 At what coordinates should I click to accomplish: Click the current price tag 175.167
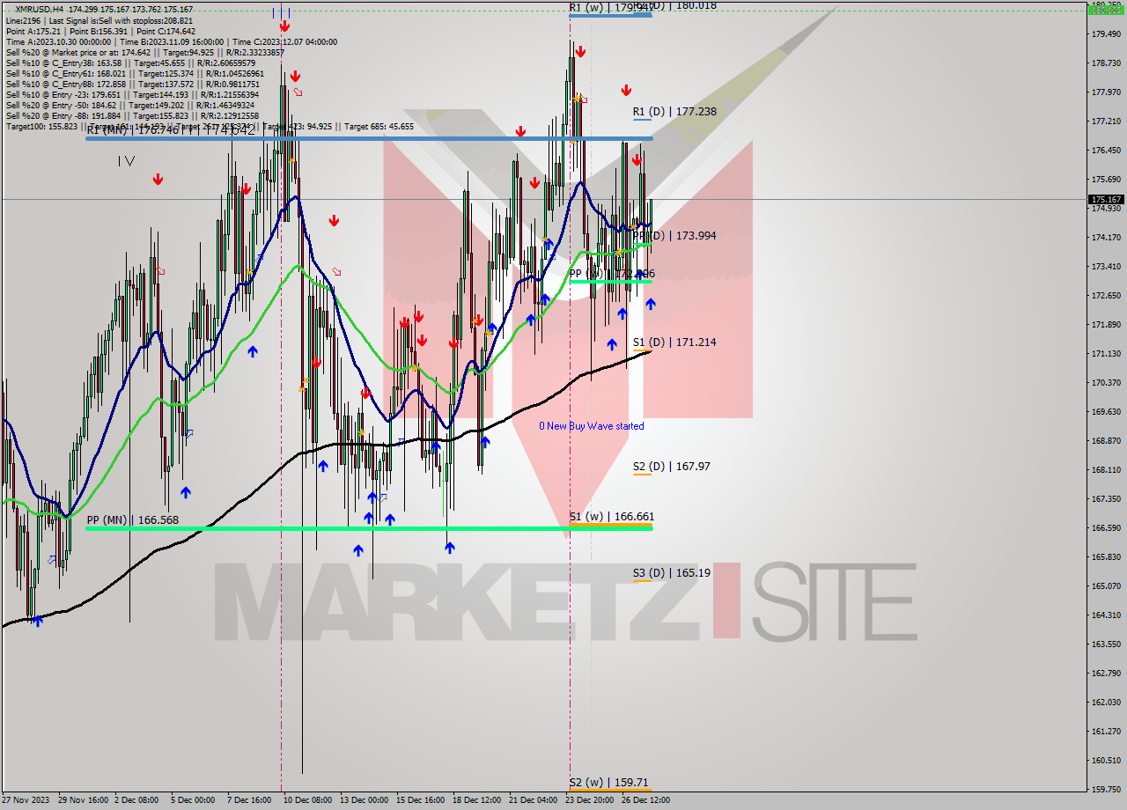[x=1106, y=200]
